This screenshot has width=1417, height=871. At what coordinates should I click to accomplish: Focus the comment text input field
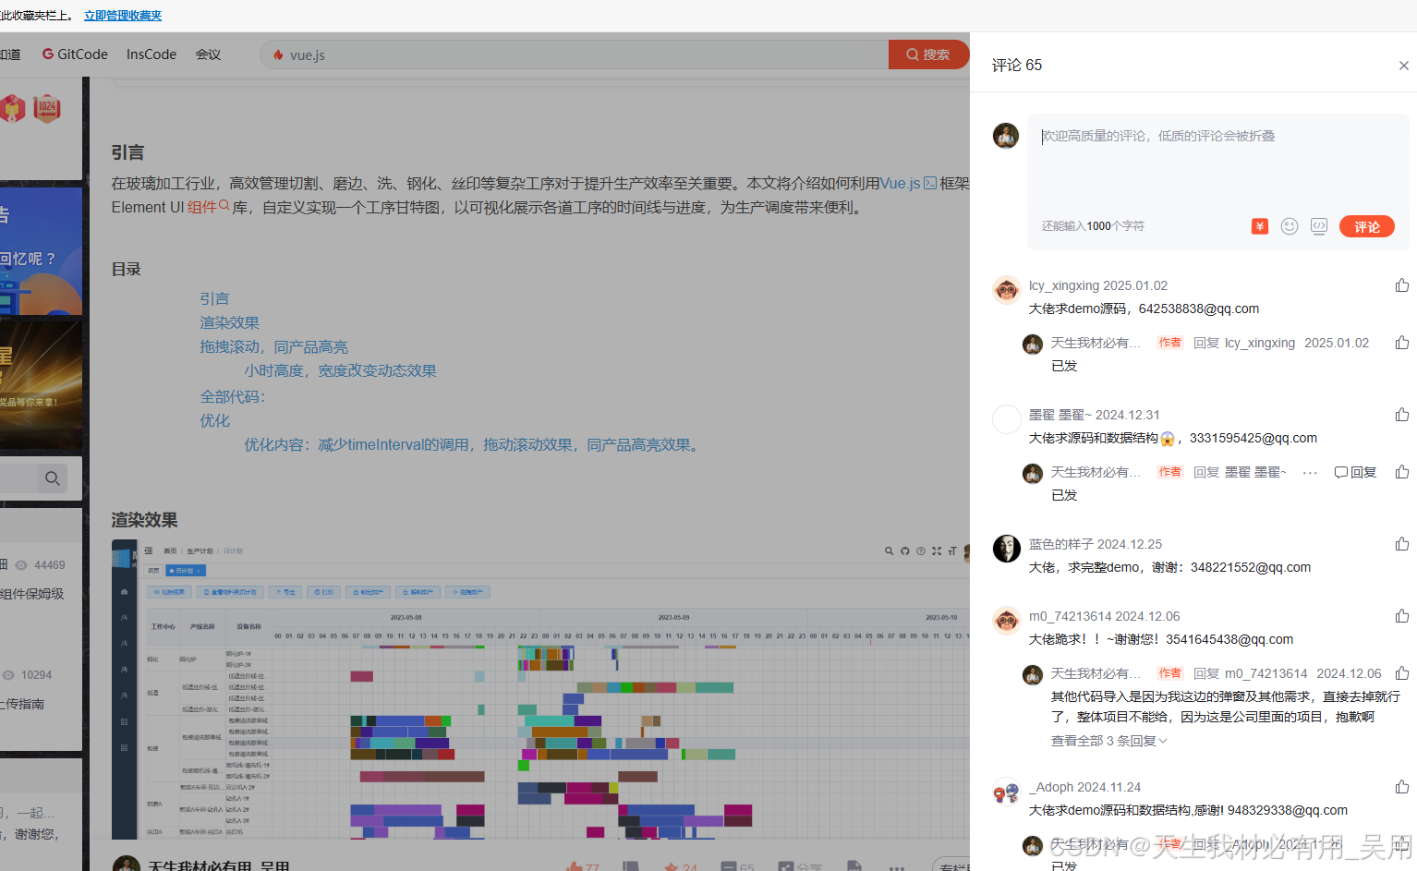1218,166
